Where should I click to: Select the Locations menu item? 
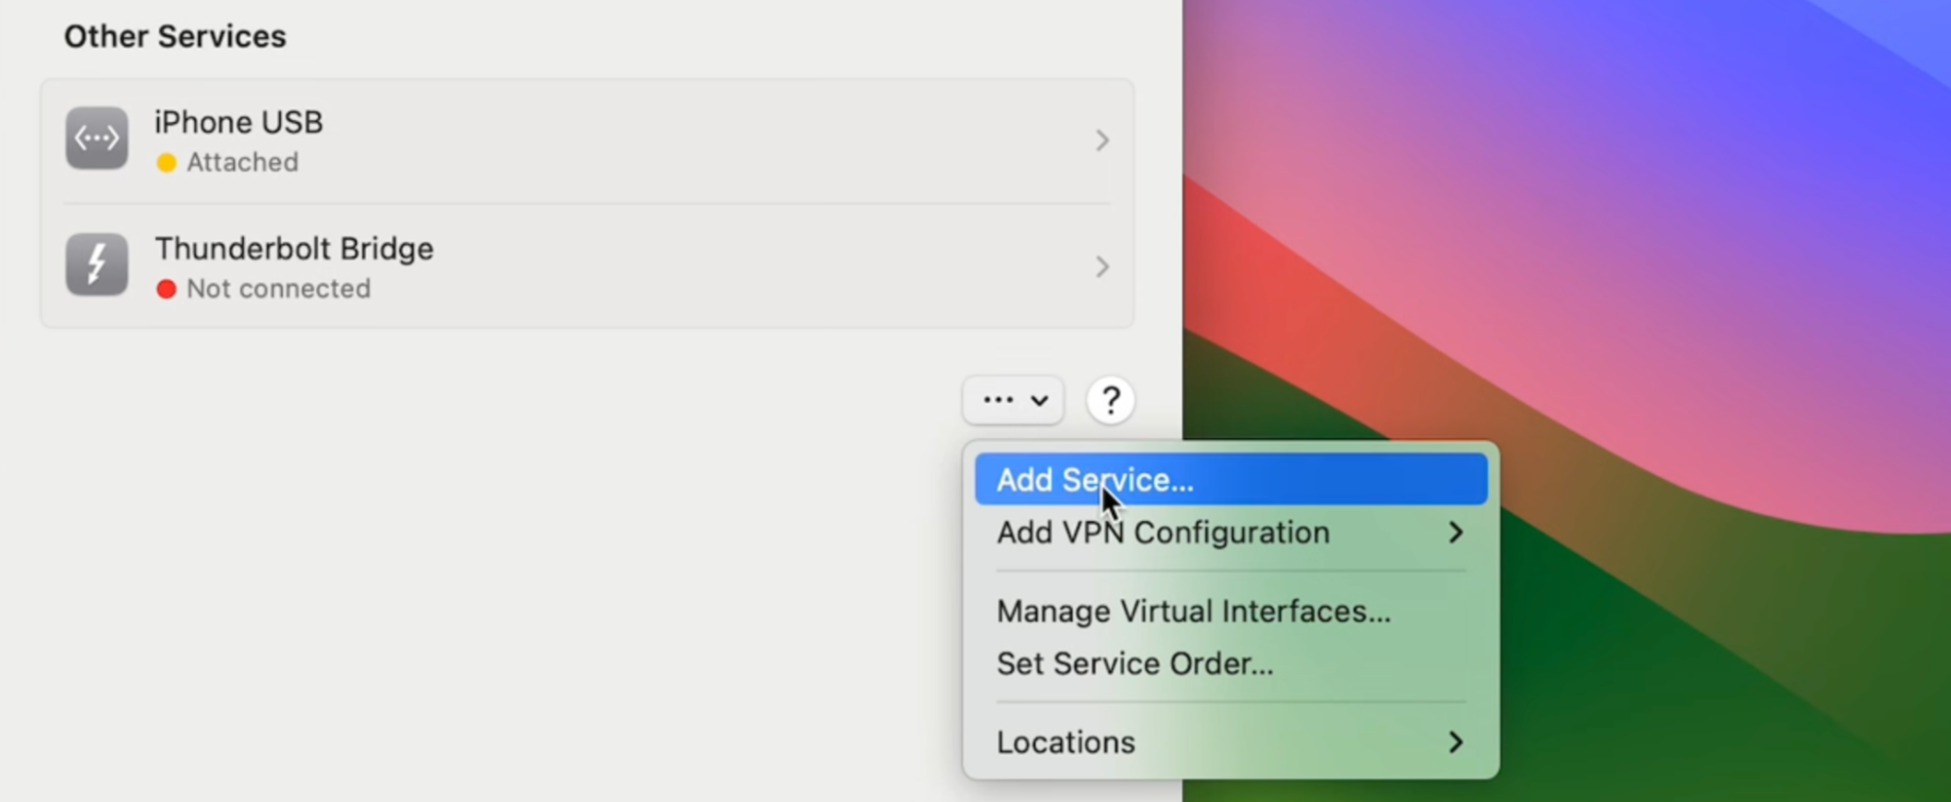pyautogui.click(x=1066, y=742)
